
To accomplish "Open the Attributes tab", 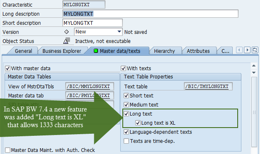I will [198, 51].
